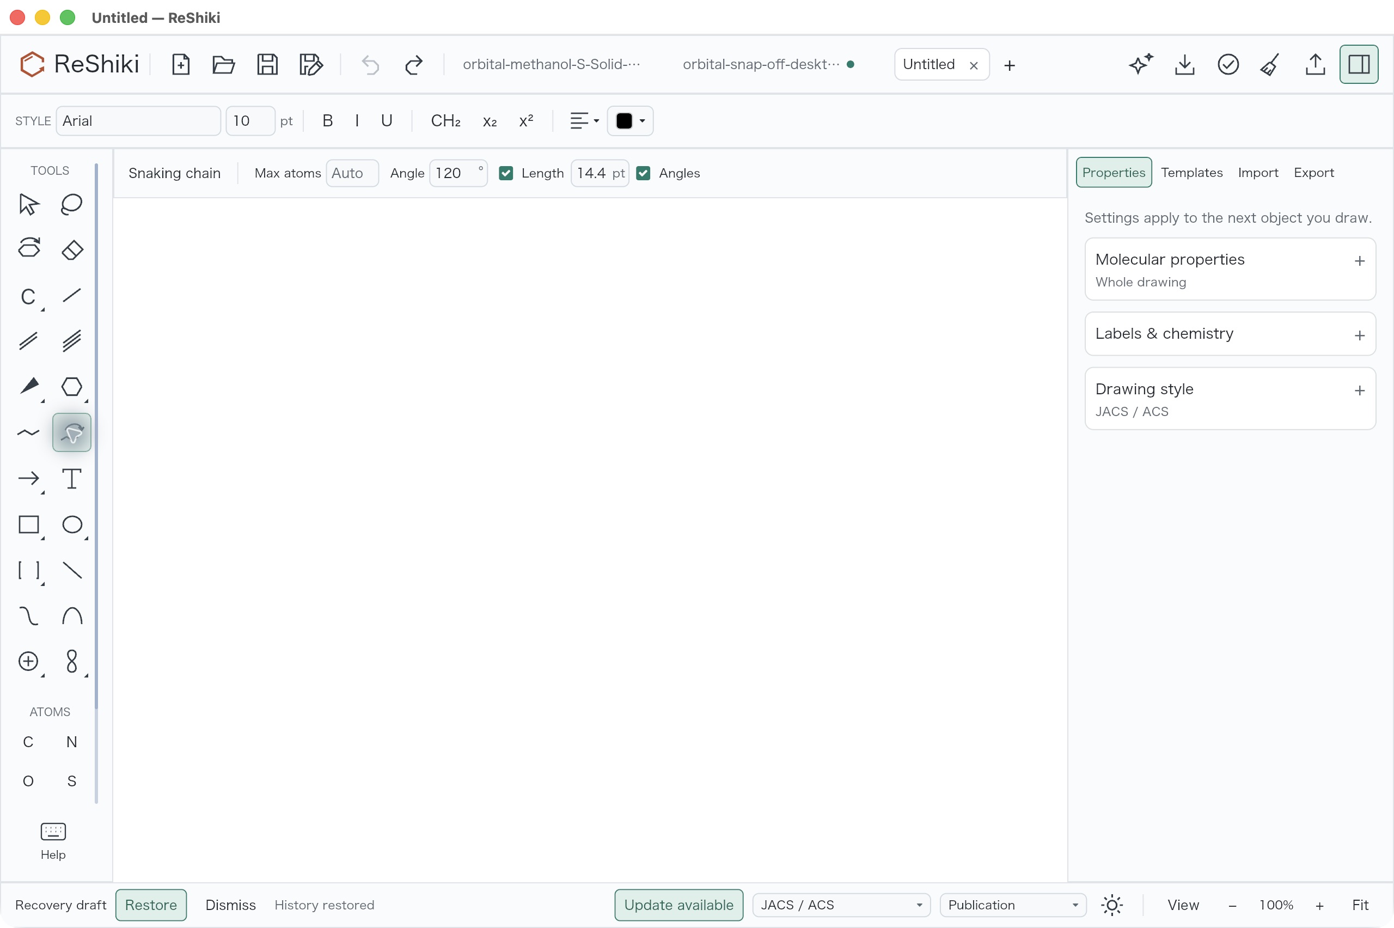Click Update available button
This screenshot has width=1394, height=928.
tap(678, 905)
